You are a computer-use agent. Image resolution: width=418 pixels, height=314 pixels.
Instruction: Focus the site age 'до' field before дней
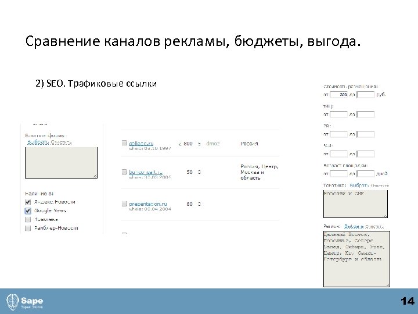(x=366, y=173)
